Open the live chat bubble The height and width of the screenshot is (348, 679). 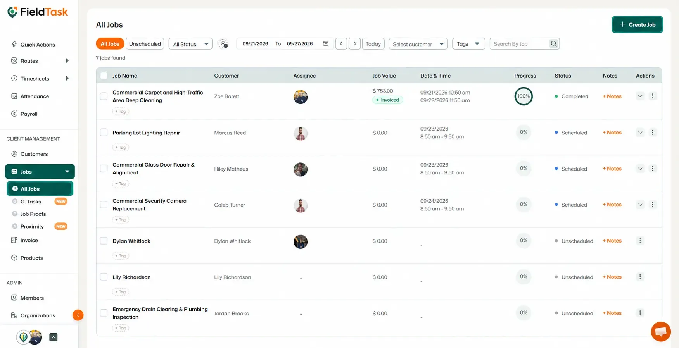click(661, 331)
